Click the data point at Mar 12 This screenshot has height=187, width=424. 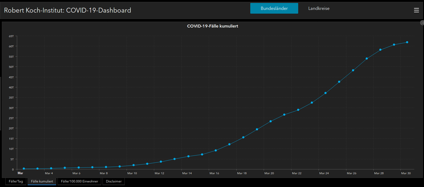pyautogui.click(x=161, y=162)
